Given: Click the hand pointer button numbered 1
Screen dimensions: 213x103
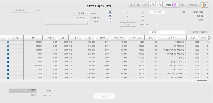Looking at the screenshot, I should click(159, 5).
